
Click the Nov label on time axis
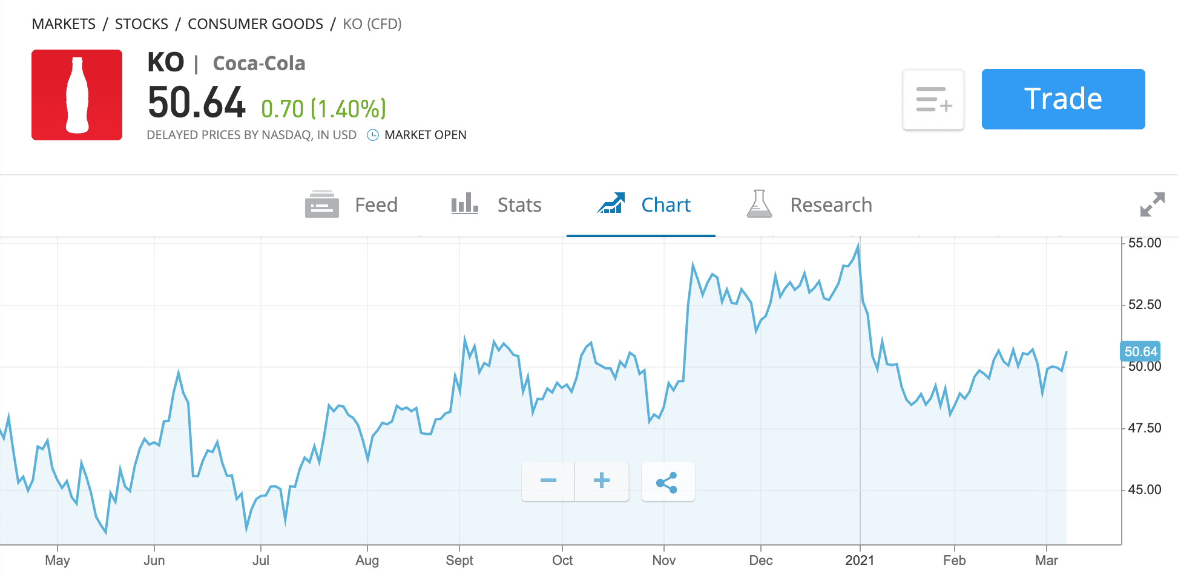click(664, 560)
